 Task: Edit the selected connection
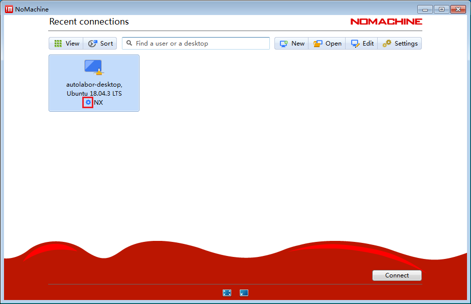362,44
